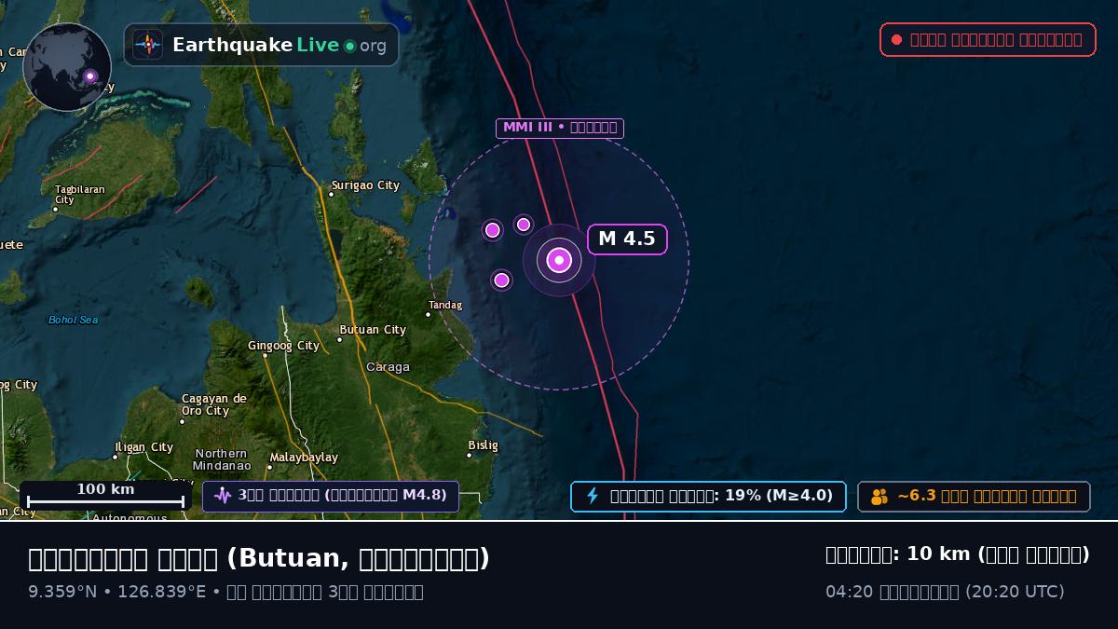
Task: Click the EarthquakeLive compass logo icon
Action: [x=148, y=45]
